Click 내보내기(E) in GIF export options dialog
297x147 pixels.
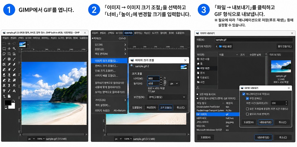coord(265,122)
